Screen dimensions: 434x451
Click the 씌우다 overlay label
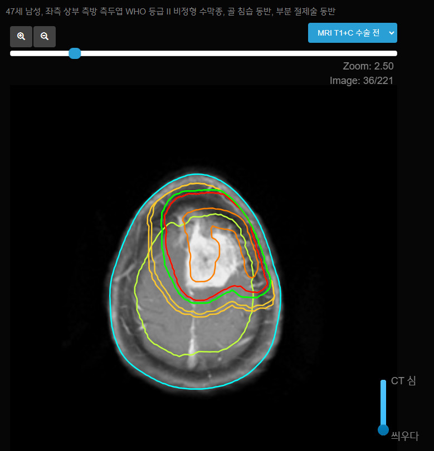click(404, 436)
